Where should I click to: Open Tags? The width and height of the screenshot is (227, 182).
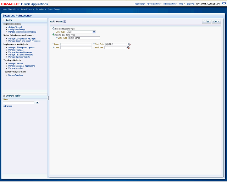(50, 9)
